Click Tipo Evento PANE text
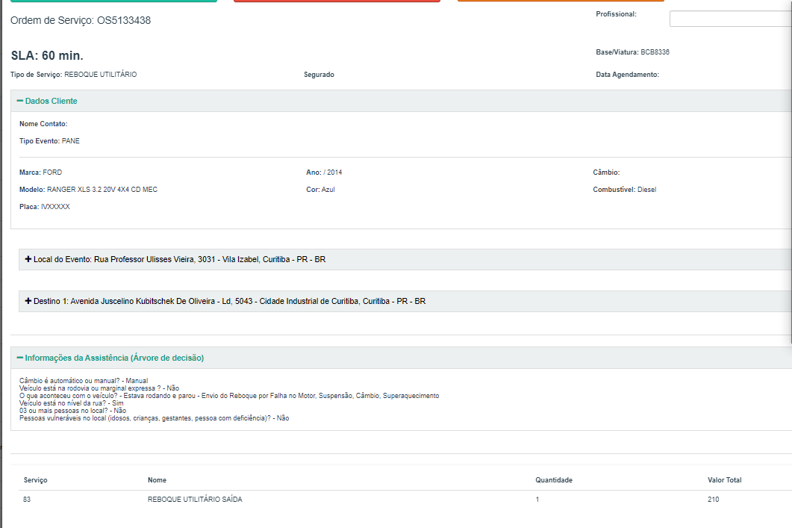 point(49,141)
